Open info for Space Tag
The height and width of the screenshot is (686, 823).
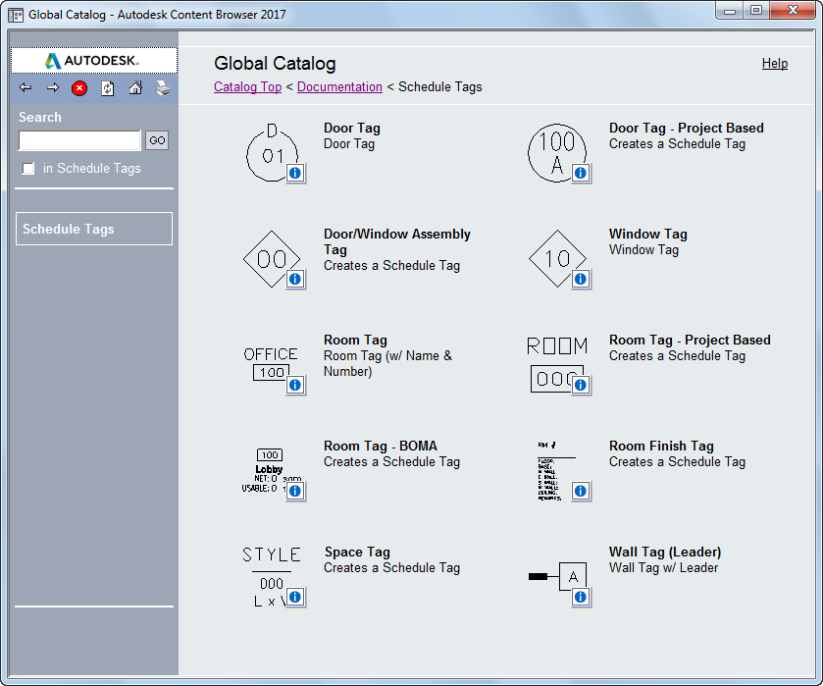295,598
